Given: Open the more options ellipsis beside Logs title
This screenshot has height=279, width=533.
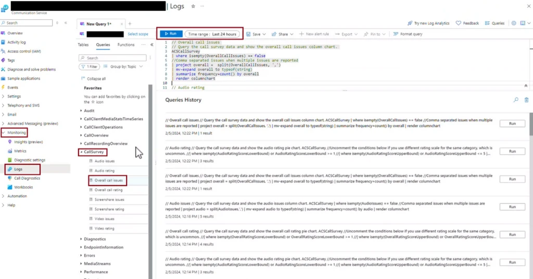Looking at the screenshot, I should [202, 6].
